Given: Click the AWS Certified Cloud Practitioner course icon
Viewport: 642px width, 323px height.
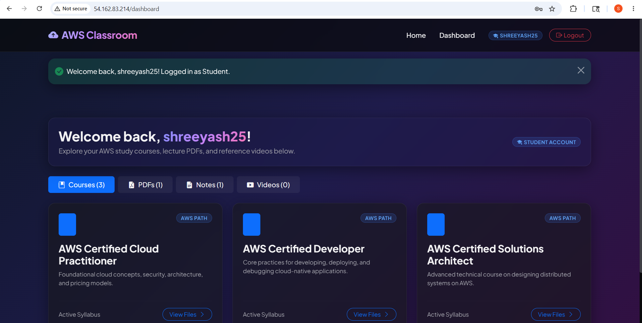Looking at the screenshot, I should 67,224.
